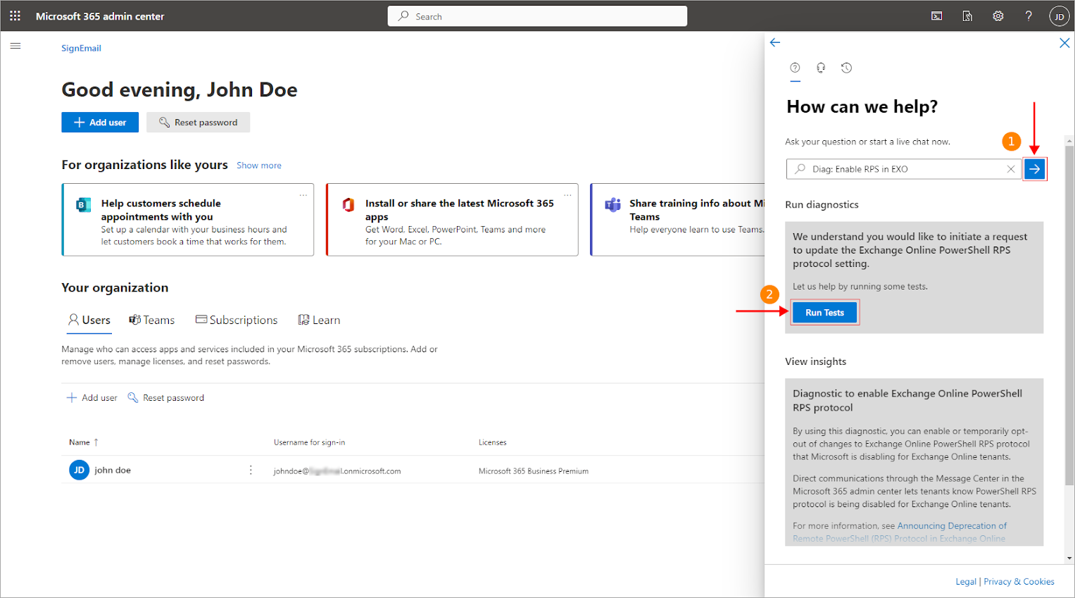Click the johndoe onmicrosoft.com username

337,471
